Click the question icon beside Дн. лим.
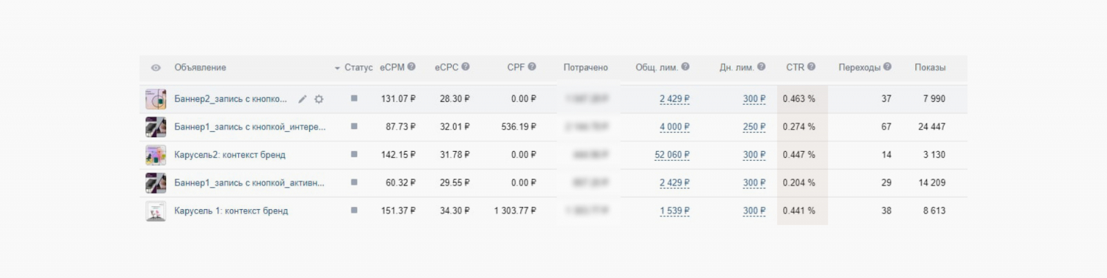The image size is (1107, 278). pos(761,67)
